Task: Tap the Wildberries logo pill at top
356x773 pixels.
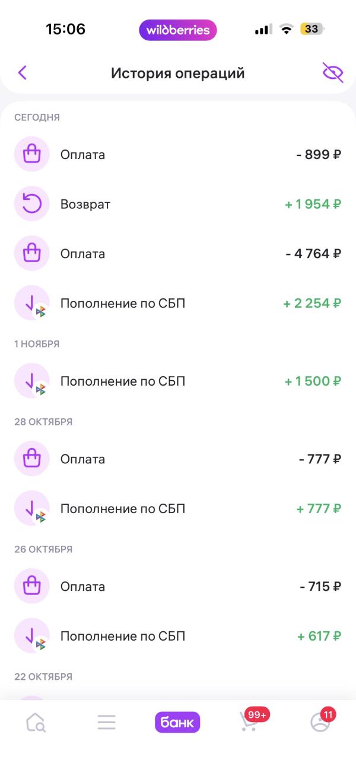Action: (x=178, y=30)
